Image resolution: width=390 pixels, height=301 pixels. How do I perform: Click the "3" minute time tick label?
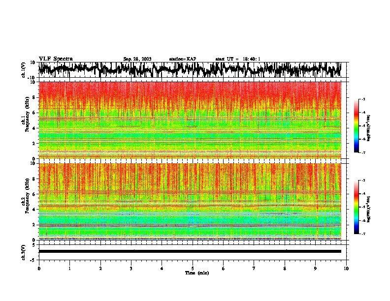[x=131, y=269]
